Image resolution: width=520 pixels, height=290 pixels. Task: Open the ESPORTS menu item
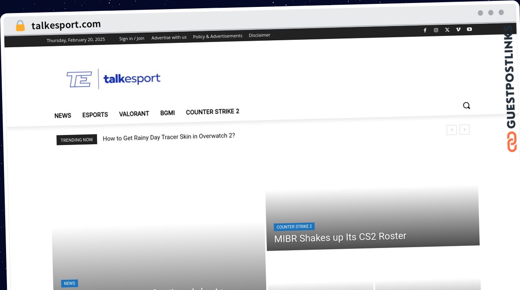pyautogui.click(x=95, y=115)
